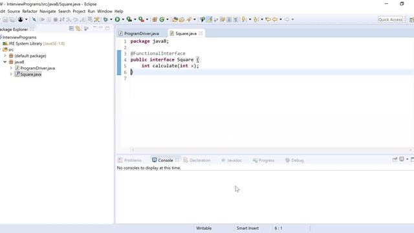414x233 pixels.
Task: Collapse the java8 package node
Action: (x=5, y=62)
